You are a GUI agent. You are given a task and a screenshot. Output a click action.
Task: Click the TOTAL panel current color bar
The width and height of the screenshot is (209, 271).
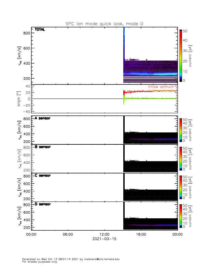click(x=181, y=56)
